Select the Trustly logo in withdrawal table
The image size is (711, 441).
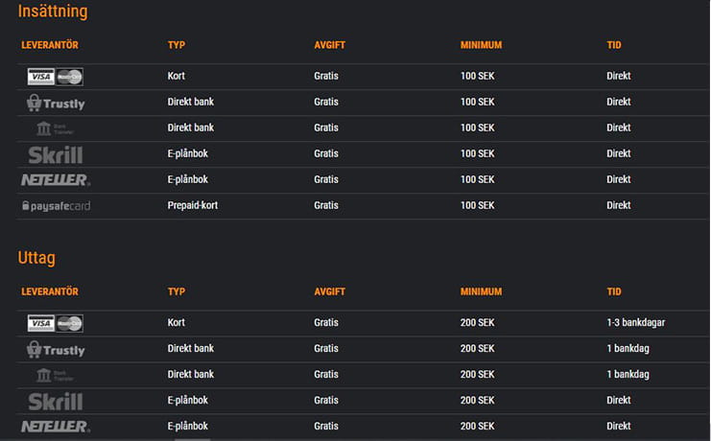56,350
